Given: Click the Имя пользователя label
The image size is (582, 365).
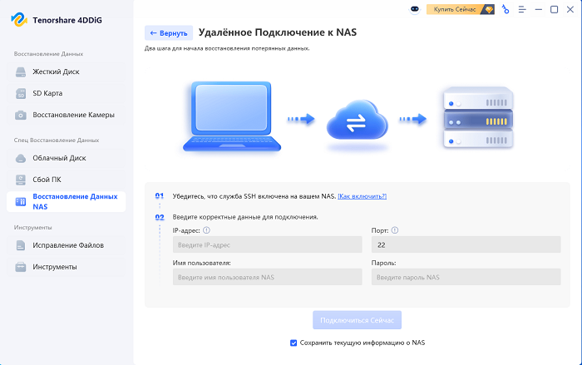Looking at the screenshot, I should point(201,263).
